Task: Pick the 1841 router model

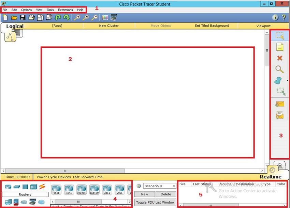Action: (x=56, y=190)
